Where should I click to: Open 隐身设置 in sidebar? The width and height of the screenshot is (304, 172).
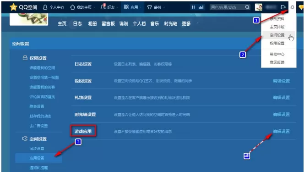point(37,106)
